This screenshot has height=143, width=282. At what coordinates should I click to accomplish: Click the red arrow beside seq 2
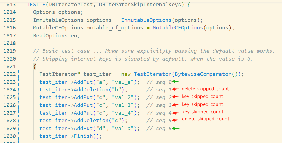(x=176, y=97)
